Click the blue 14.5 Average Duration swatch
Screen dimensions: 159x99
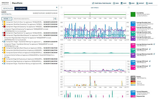pos(133,24)
